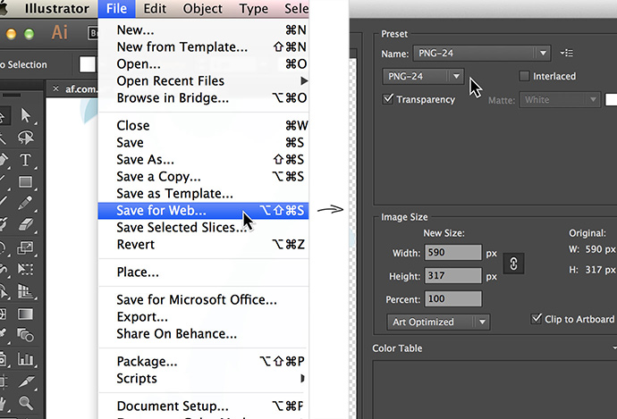
Task: Choose Save for Microsoft Office...
Action: [203, 299]
